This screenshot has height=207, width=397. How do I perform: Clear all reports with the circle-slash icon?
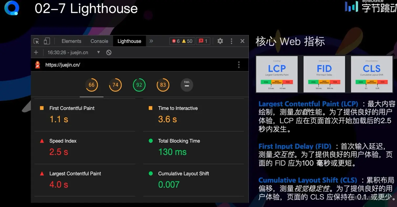(109, 52)
